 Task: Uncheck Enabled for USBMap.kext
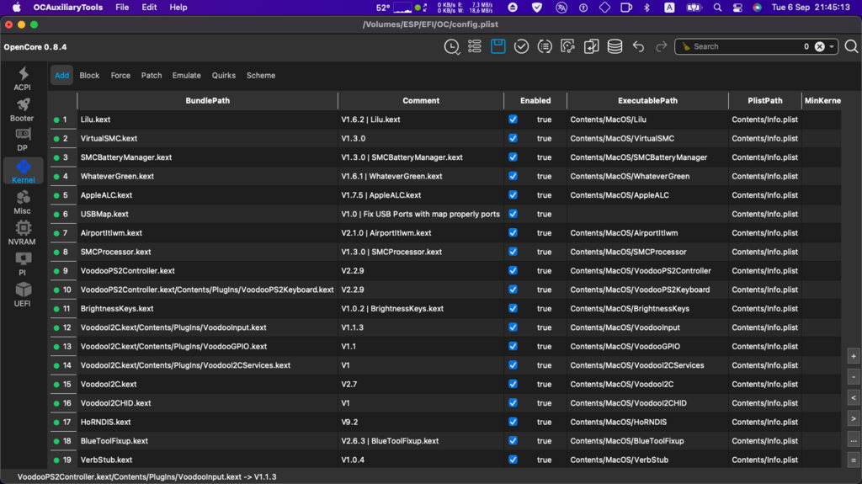click(x=513, y=214)
